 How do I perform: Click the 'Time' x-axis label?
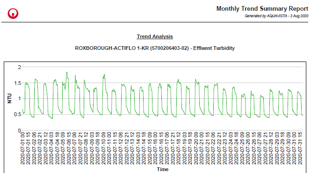pyautogui.click(x=163, y=169)
